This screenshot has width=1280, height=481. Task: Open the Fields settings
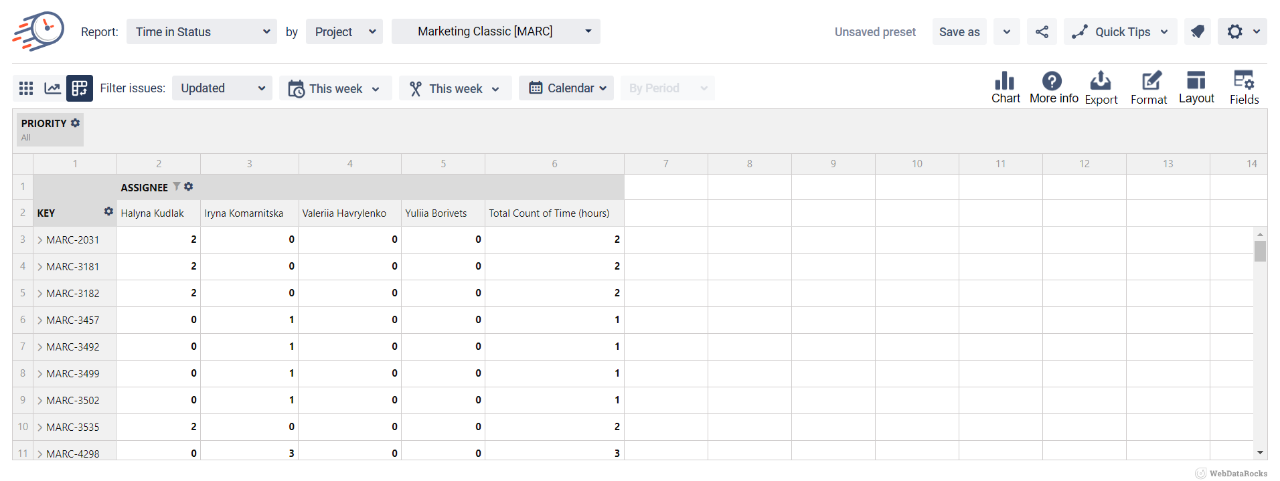pos(1244,88)
